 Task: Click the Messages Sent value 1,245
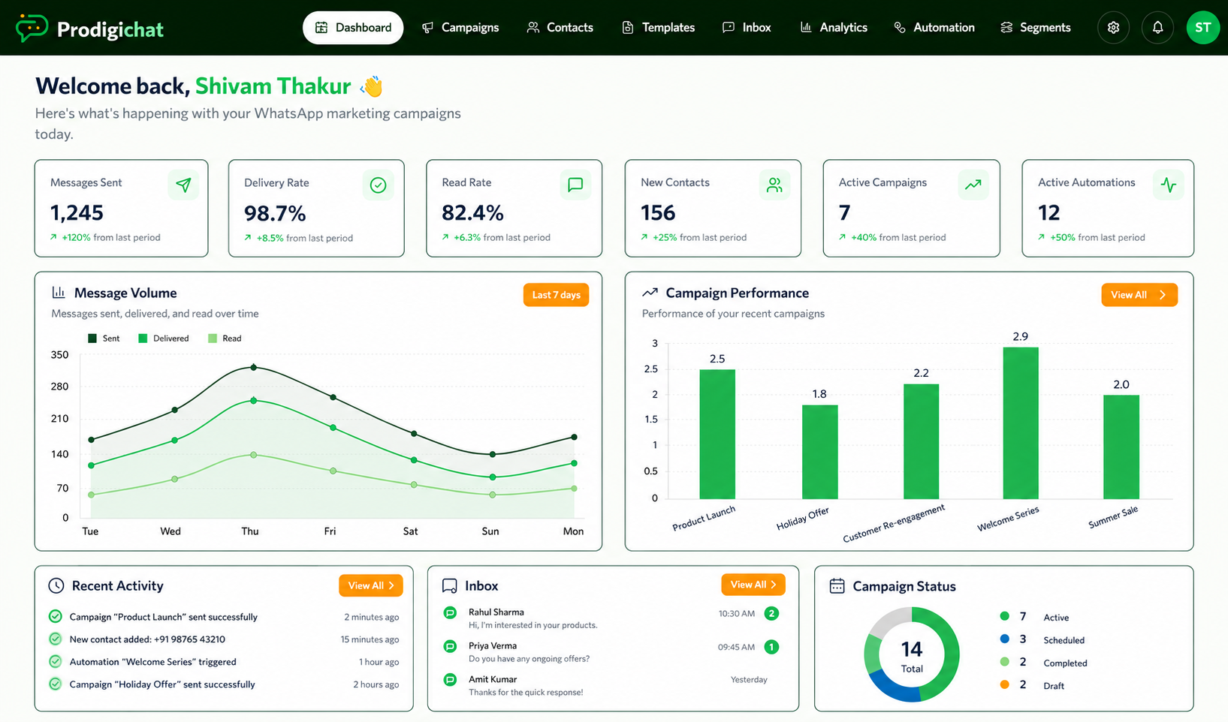77,213
